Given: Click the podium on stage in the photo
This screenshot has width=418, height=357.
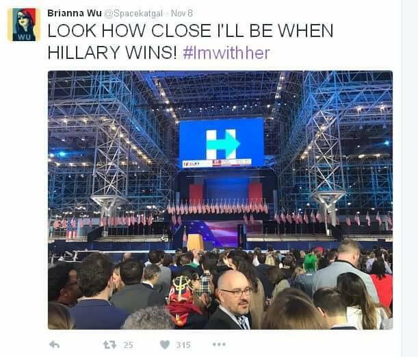Looking at the screenshot, I should (195, 242).
